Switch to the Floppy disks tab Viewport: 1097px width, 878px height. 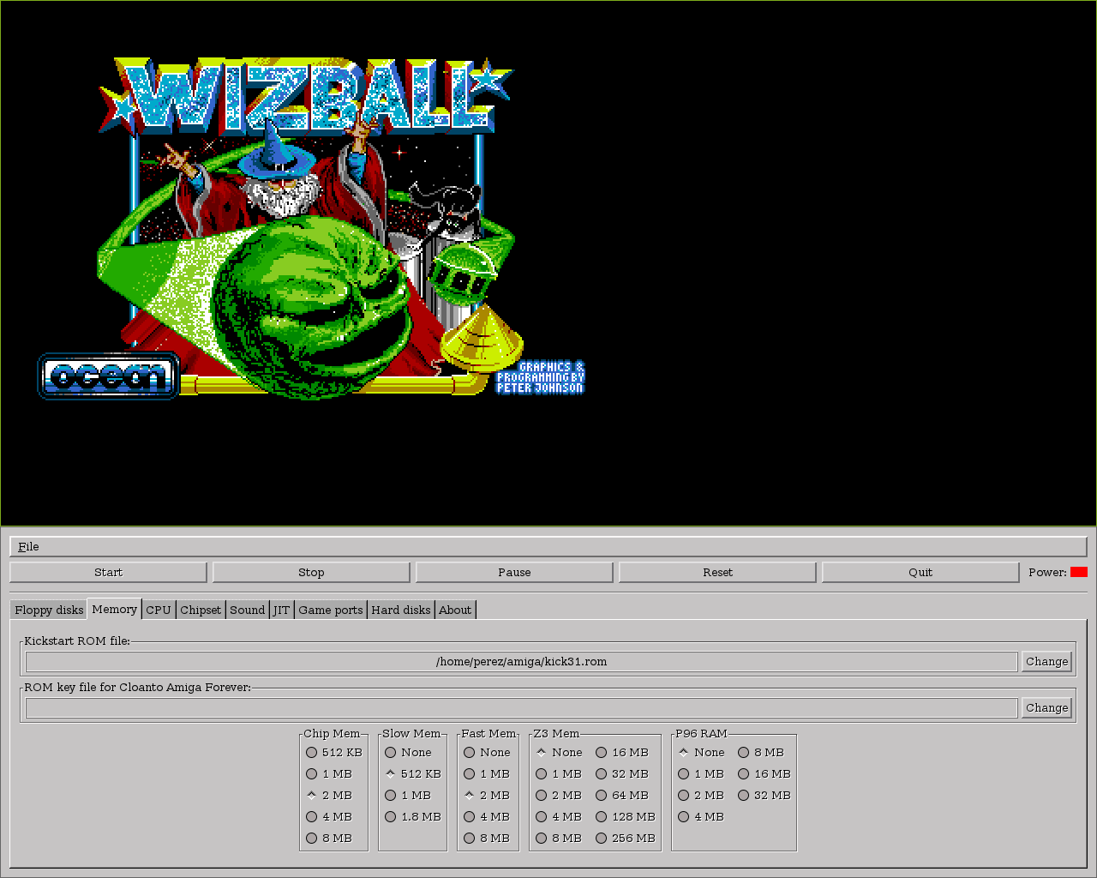tap(49, 610)
